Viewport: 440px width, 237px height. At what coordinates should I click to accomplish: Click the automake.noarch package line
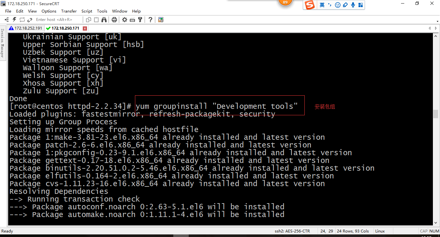(147, 214)
